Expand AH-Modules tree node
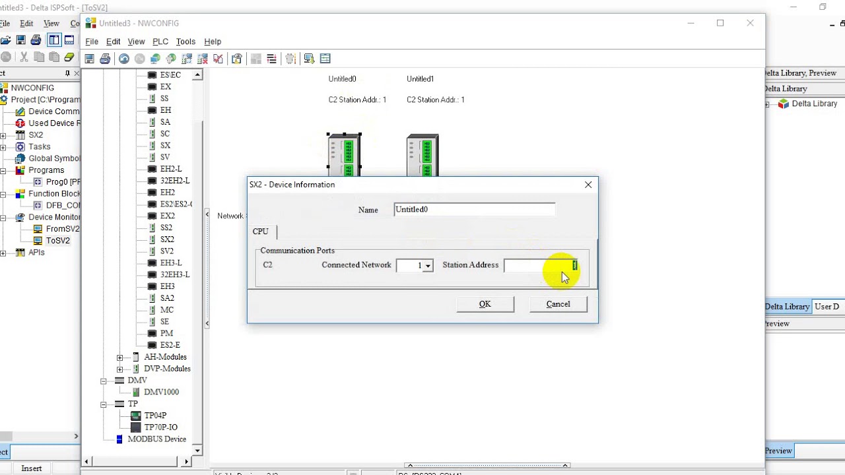 point(119,358)
